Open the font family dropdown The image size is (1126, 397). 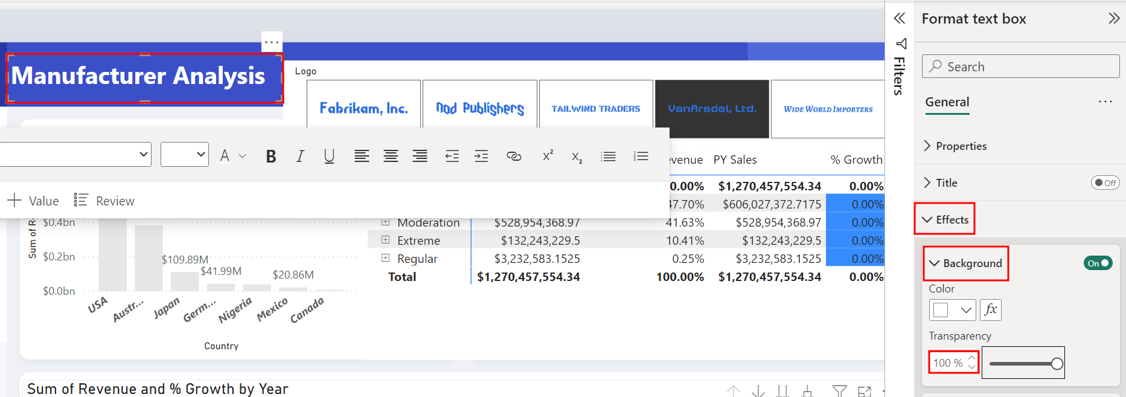75,154
